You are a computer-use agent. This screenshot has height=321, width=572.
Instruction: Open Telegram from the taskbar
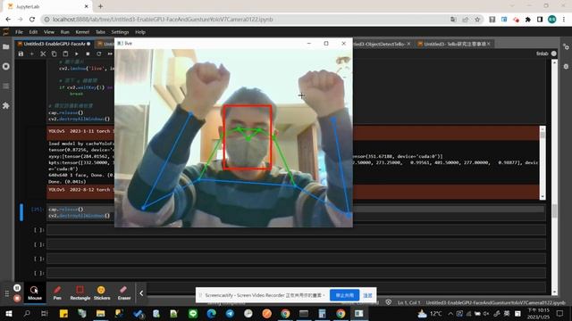(230, 313)
